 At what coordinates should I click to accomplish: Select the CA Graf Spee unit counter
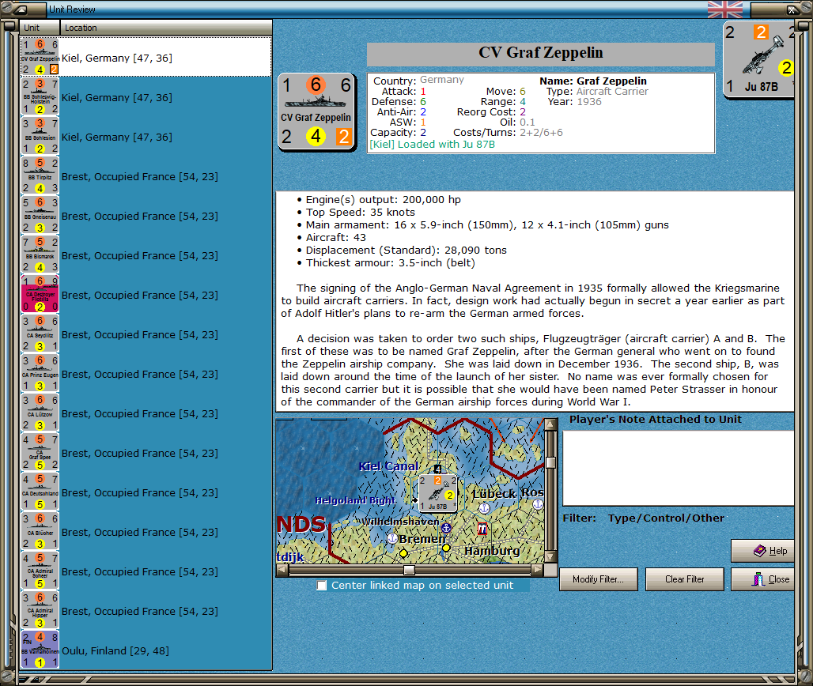[x=40, y=452]
